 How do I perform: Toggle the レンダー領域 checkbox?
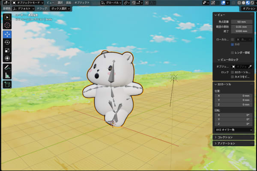click(x=233, y=52)
